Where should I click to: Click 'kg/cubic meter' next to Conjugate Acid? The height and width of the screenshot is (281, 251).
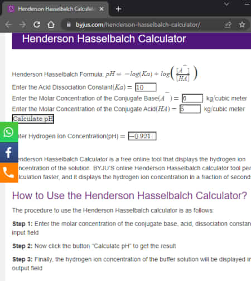pyautogui.click(x=224, y=109)
